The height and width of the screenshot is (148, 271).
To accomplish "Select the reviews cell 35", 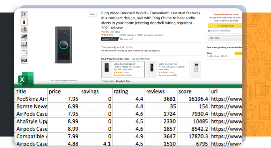I will [161, 106].
